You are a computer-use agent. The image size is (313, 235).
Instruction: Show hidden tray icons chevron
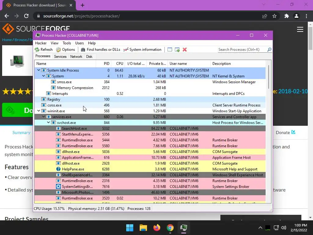[260, 228]
